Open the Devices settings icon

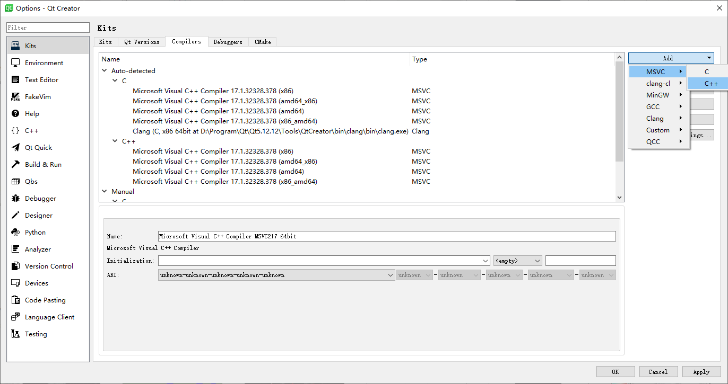point(15,283)
